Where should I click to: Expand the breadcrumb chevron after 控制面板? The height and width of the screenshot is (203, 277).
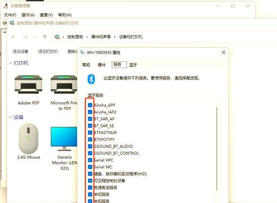[x=87, y=37]
